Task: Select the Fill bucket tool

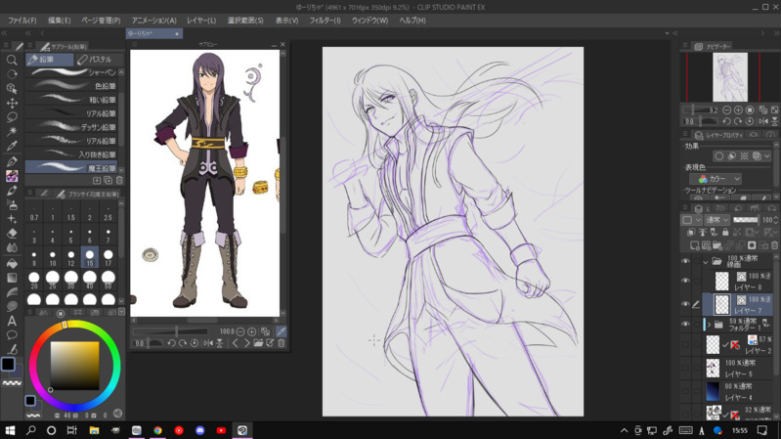Action: point(12,263)
